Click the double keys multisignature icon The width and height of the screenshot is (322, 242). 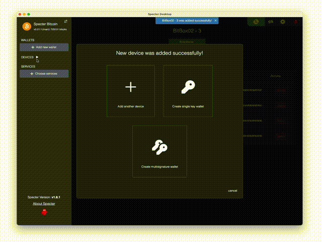coord(159,147)
